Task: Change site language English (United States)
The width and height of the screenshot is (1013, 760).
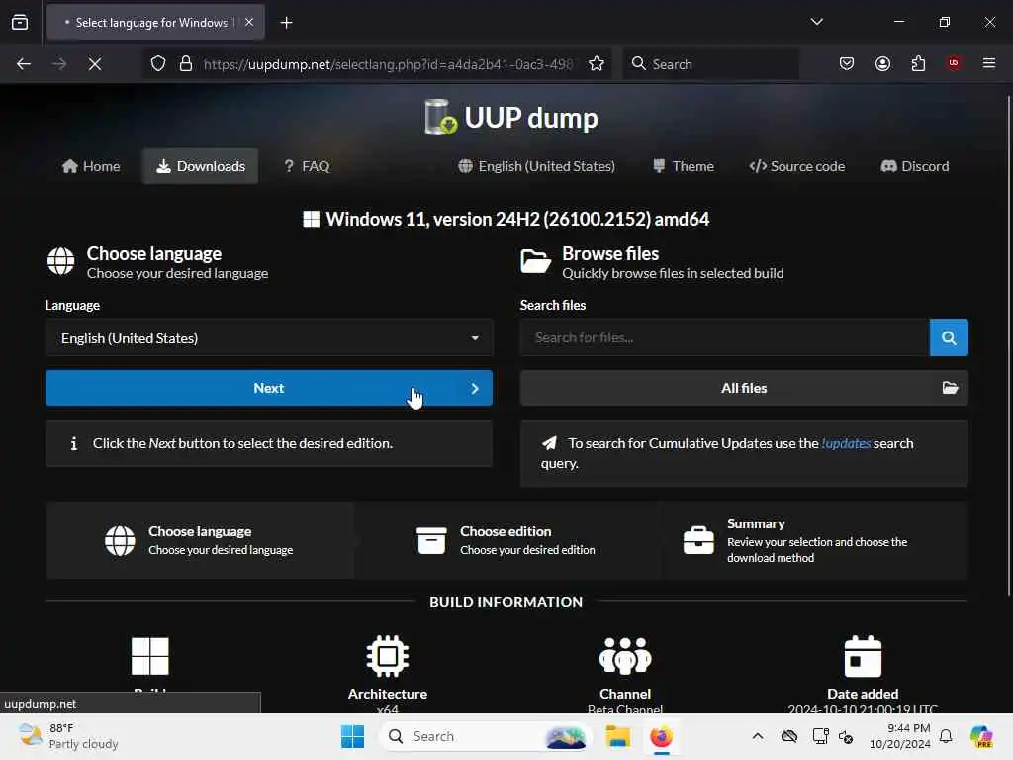Action: (536, 166)
